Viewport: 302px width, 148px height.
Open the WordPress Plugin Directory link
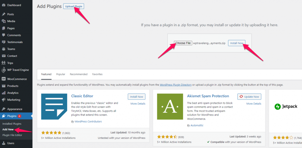coord(176,85)
